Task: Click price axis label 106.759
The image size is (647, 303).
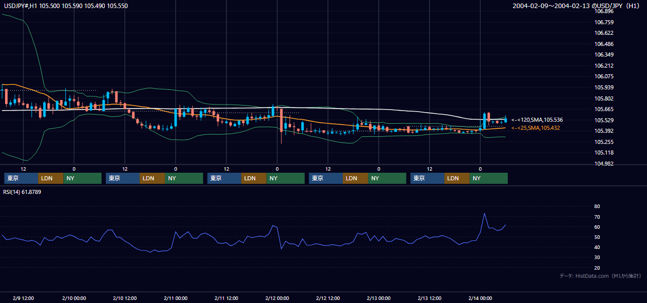Action: [x=603, y=22]
